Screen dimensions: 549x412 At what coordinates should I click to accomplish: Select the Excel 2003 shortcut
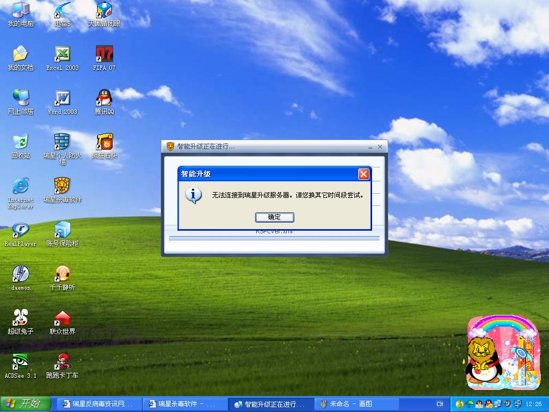62,58
